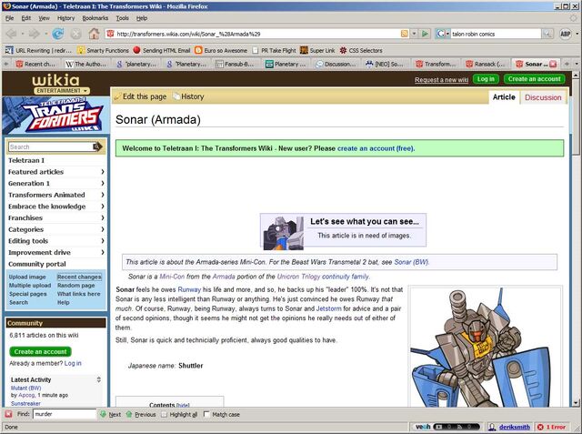
Task: Click the Request a new wiki link
Action: [441, 80]
